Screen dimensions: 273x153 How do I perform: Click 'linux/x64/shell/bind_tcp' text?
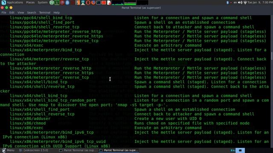(x=38, y=82)
